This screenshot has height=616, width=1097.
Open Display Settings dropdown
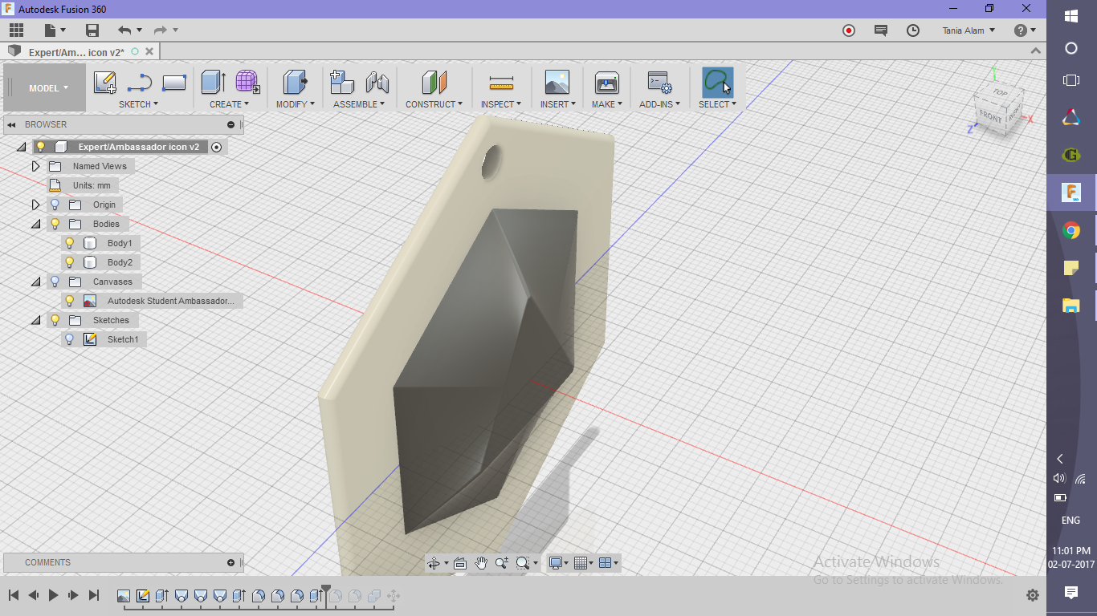(x=557, y=563)
